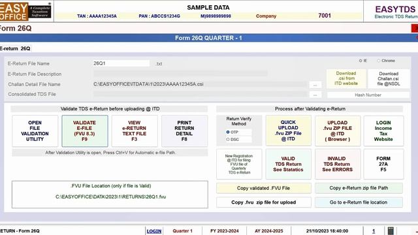Image resolution: width=418 pixels, height=235 pixels.
Task: Click Form 27A F5 button
Action: point(383,164)
